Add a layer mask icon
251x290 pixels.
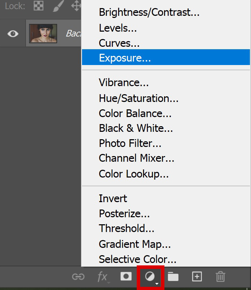[x=126, y=277]
